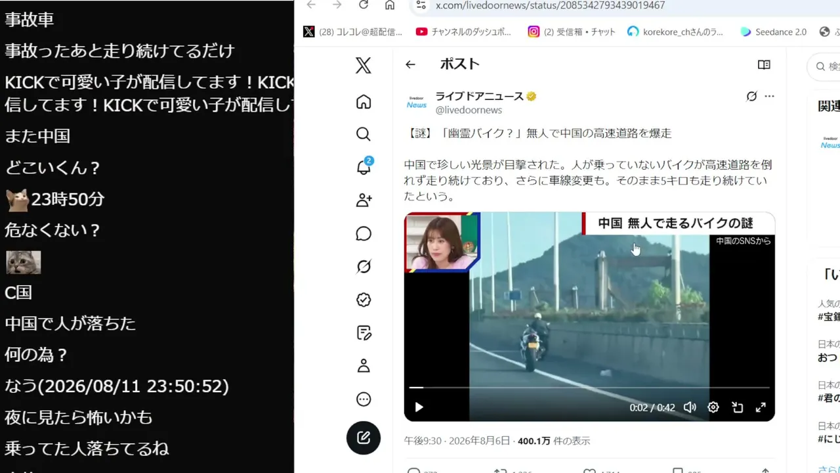Click the chat message 乗ってた人落ちてるね
The height and width of the screenshot is (473, 840).
(87, 448)
